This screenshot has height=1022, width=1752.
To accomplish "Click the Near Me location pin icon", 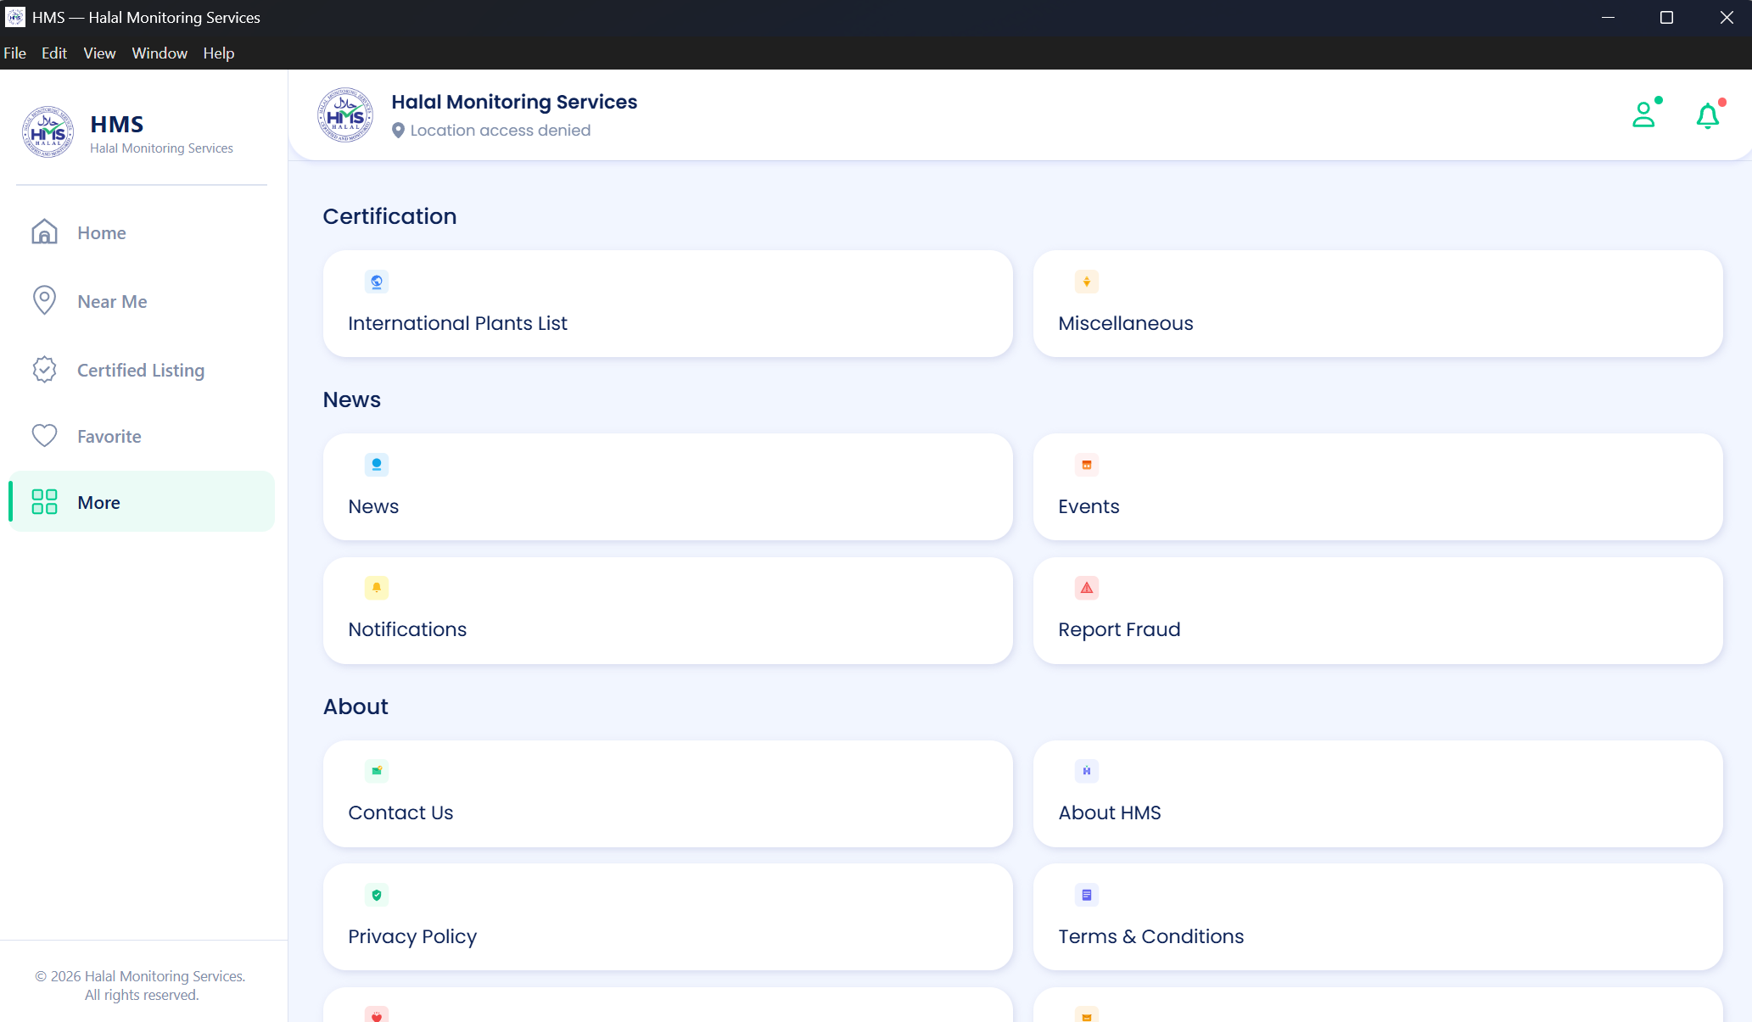I will (x=44, y=300).
